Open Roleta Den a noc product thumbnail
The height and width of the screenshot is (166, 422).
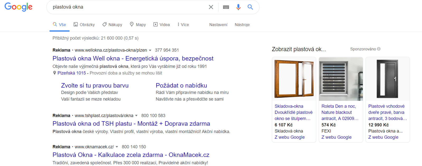click(341, 79)
